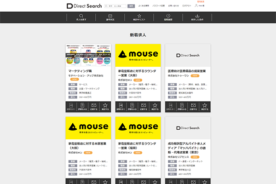
Task: Click the 家電量販店に対するラウンダー営業（福岡） job title
Action: pyautogui.click(x=137, y=146)
